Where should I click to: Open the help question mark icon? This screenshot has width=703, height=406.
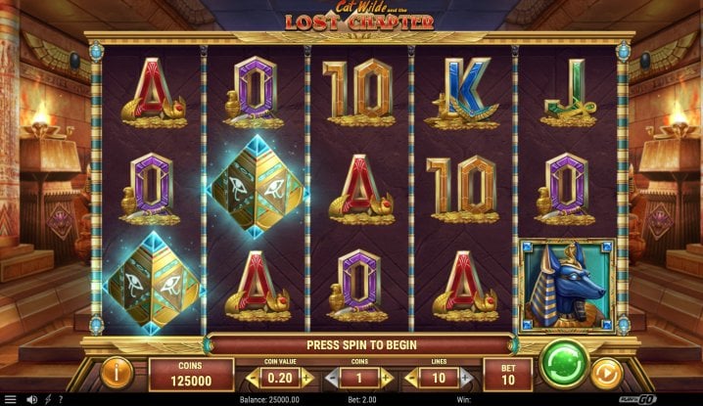61,399
